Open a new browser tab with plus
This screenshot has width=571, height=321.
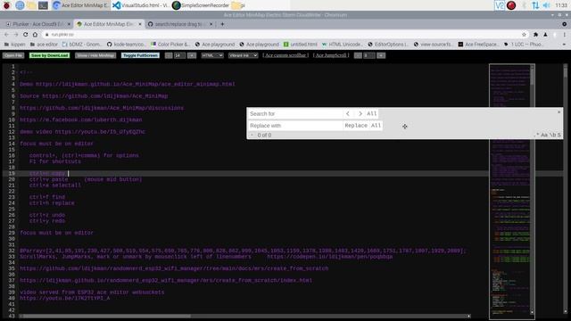coord(222,24)
